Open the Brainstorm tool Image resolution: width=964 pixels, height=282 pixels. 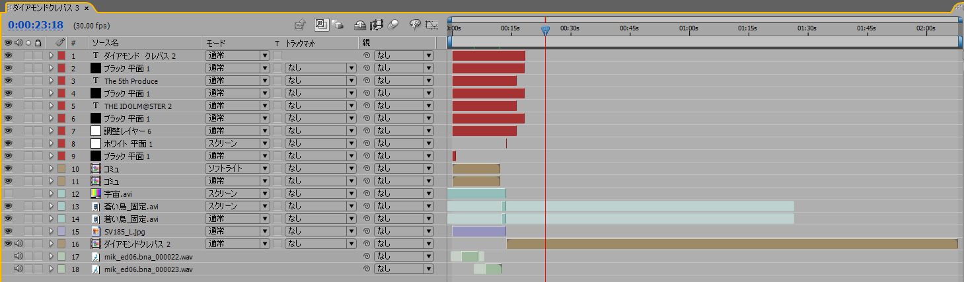point(416,25)
